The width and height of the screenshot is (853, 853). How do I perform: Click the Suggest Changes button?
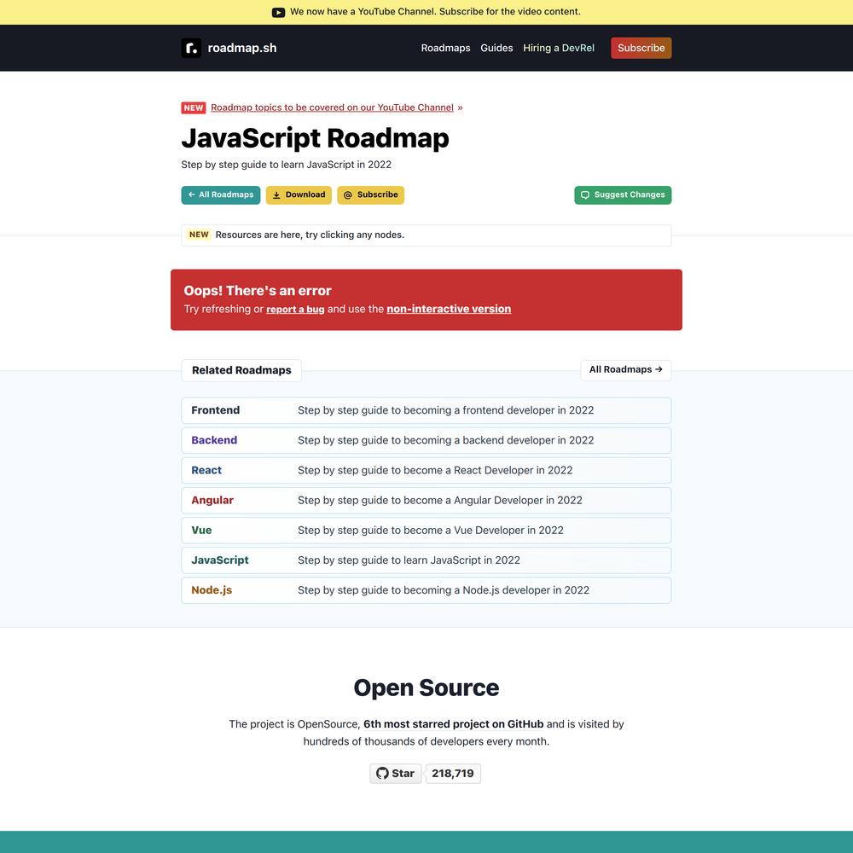click(623, 194)
